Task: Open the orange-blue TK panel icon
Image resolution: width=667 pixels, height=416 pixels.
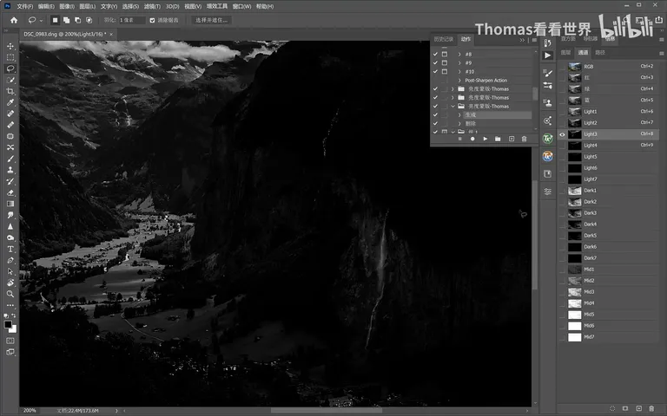Action: click(547, 156)
